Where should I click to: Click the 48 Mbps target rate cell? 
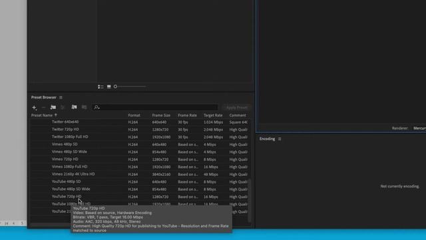pos(211,175)
